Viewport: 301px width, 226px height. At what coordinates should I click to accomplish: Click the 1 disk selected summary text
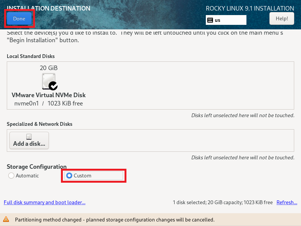point(223,202)
